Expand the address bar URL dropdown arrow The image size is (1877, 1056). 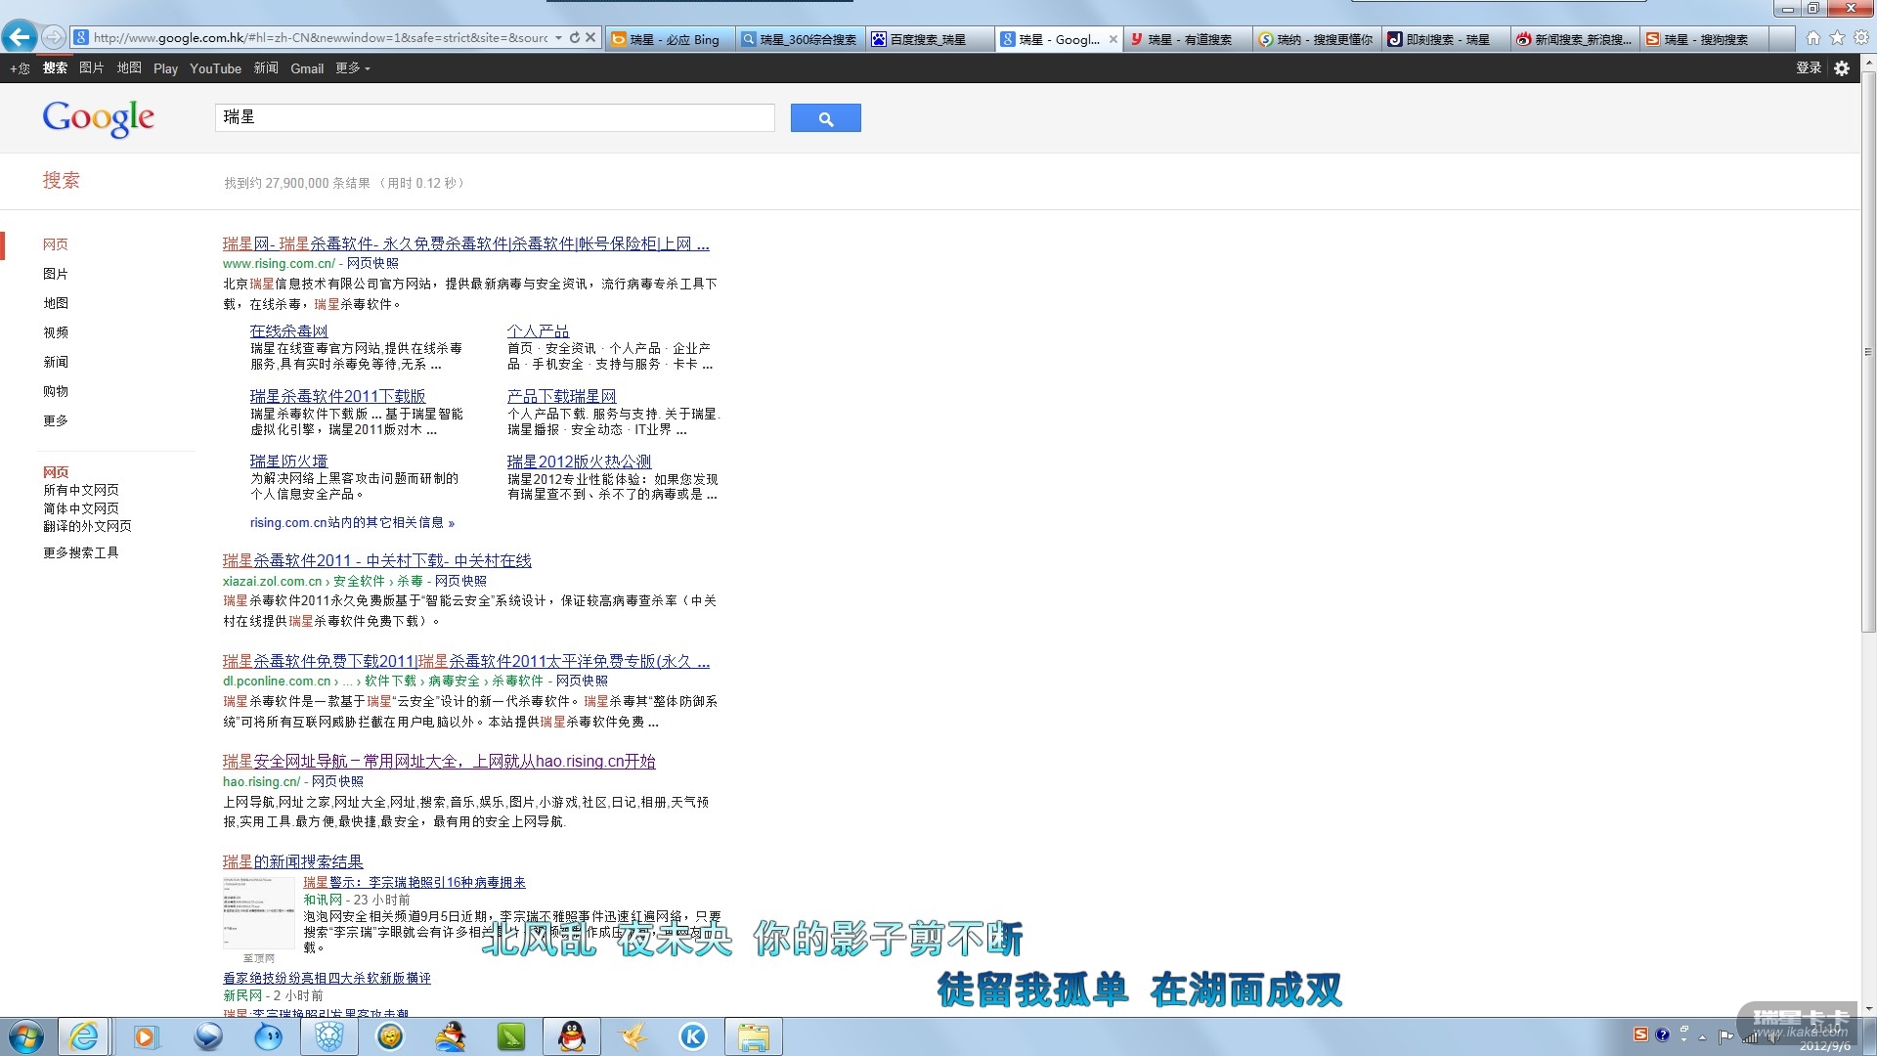click(x=558, y=38)
